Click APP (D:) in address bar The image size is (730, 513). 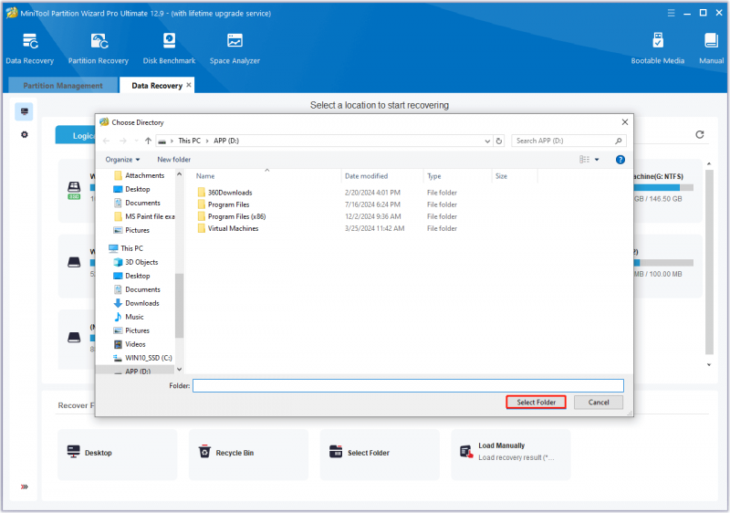[x=226, y=141]
